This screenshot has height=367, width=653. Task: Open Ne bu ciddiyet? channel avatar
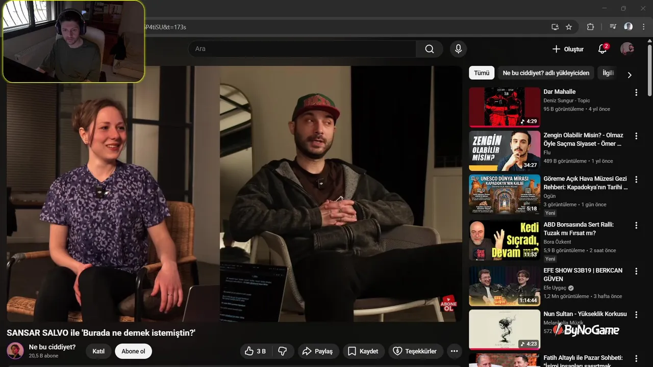point(15,351)
